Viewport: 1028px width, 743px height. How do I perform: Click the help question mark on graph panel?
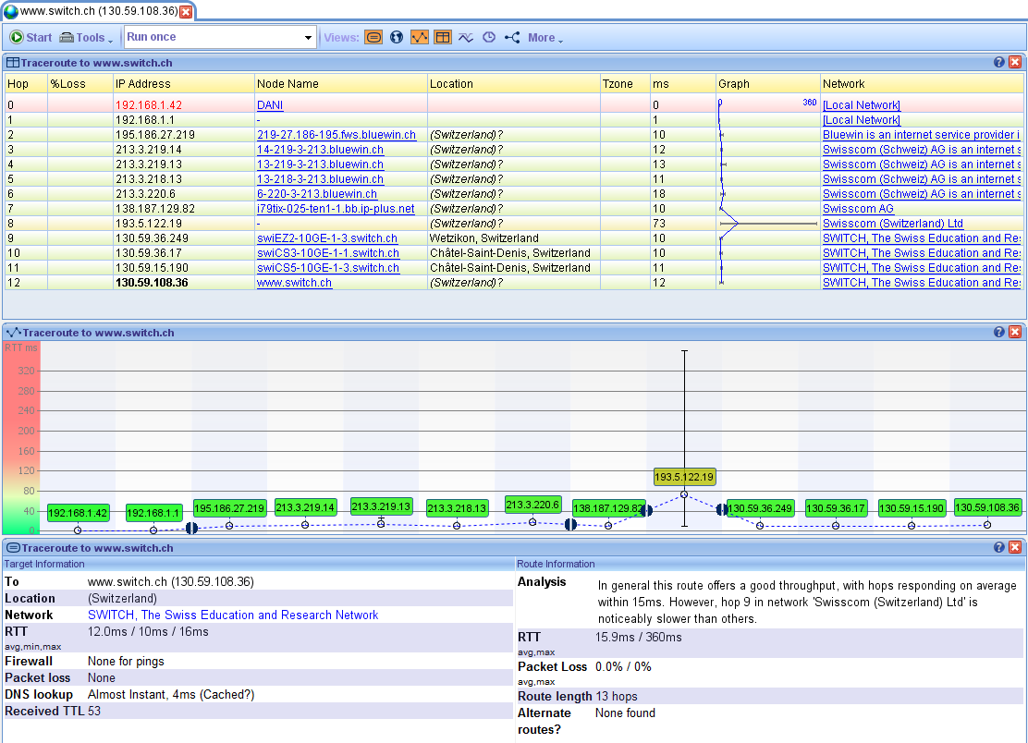click(x=997, y=330)
